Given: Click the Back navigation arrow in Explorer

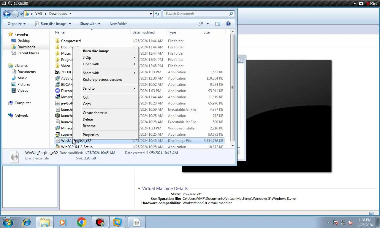Looking at the screenshot, I should pos(7,14).
